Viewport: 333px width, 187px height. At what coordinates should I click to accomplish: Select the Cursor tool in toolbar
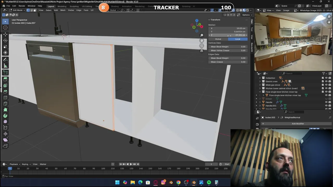point(5,28)
